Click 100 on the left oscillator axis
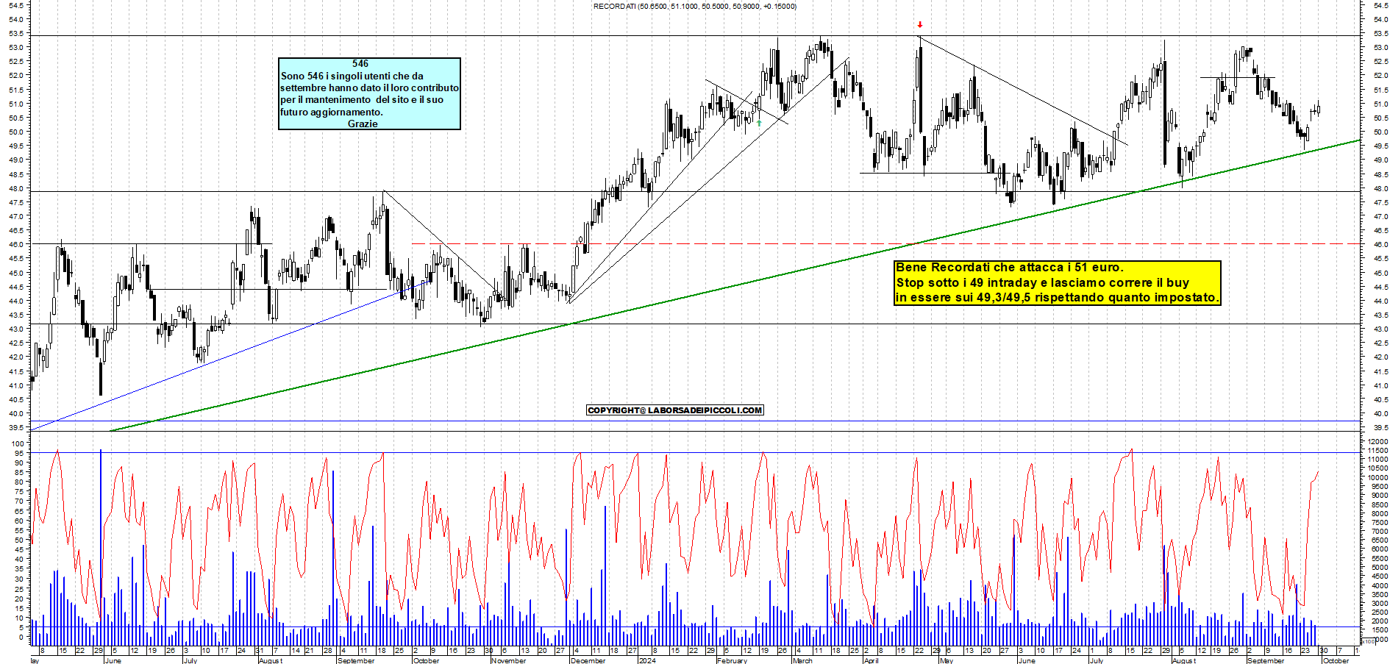This screenshot has width=1390, height=664. pos(18,444)
